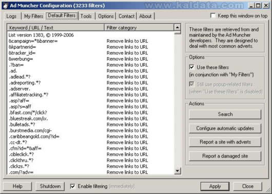Select the .affiliatetracking.*? filter row

[x=90, y=95]
